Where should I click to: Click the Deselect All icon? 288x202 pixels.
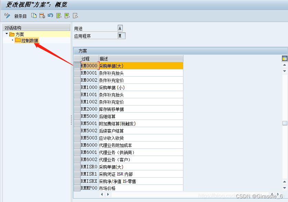[x=75, y=15]
